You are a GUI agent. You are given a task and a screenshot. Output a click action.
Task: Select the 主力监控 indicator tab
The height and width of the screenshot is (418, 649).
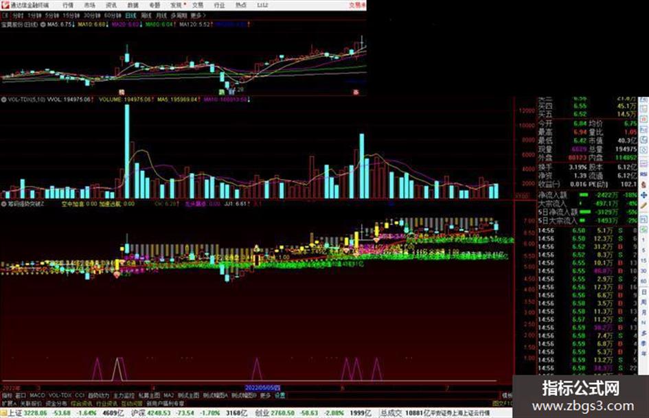124,395
